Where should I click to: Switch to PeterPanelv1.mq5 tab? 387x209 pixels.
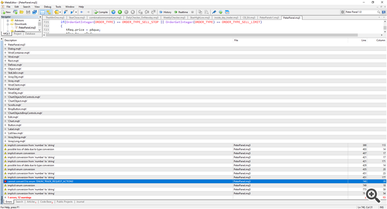[269, 18]
